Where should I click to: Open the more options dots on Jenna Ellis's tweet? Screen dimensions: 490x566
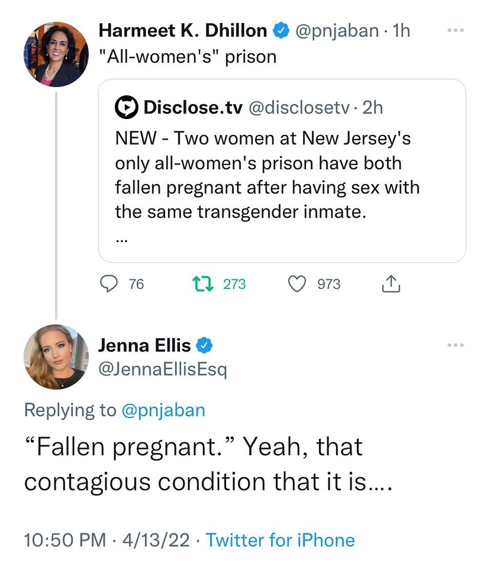[x=455, y=345]
